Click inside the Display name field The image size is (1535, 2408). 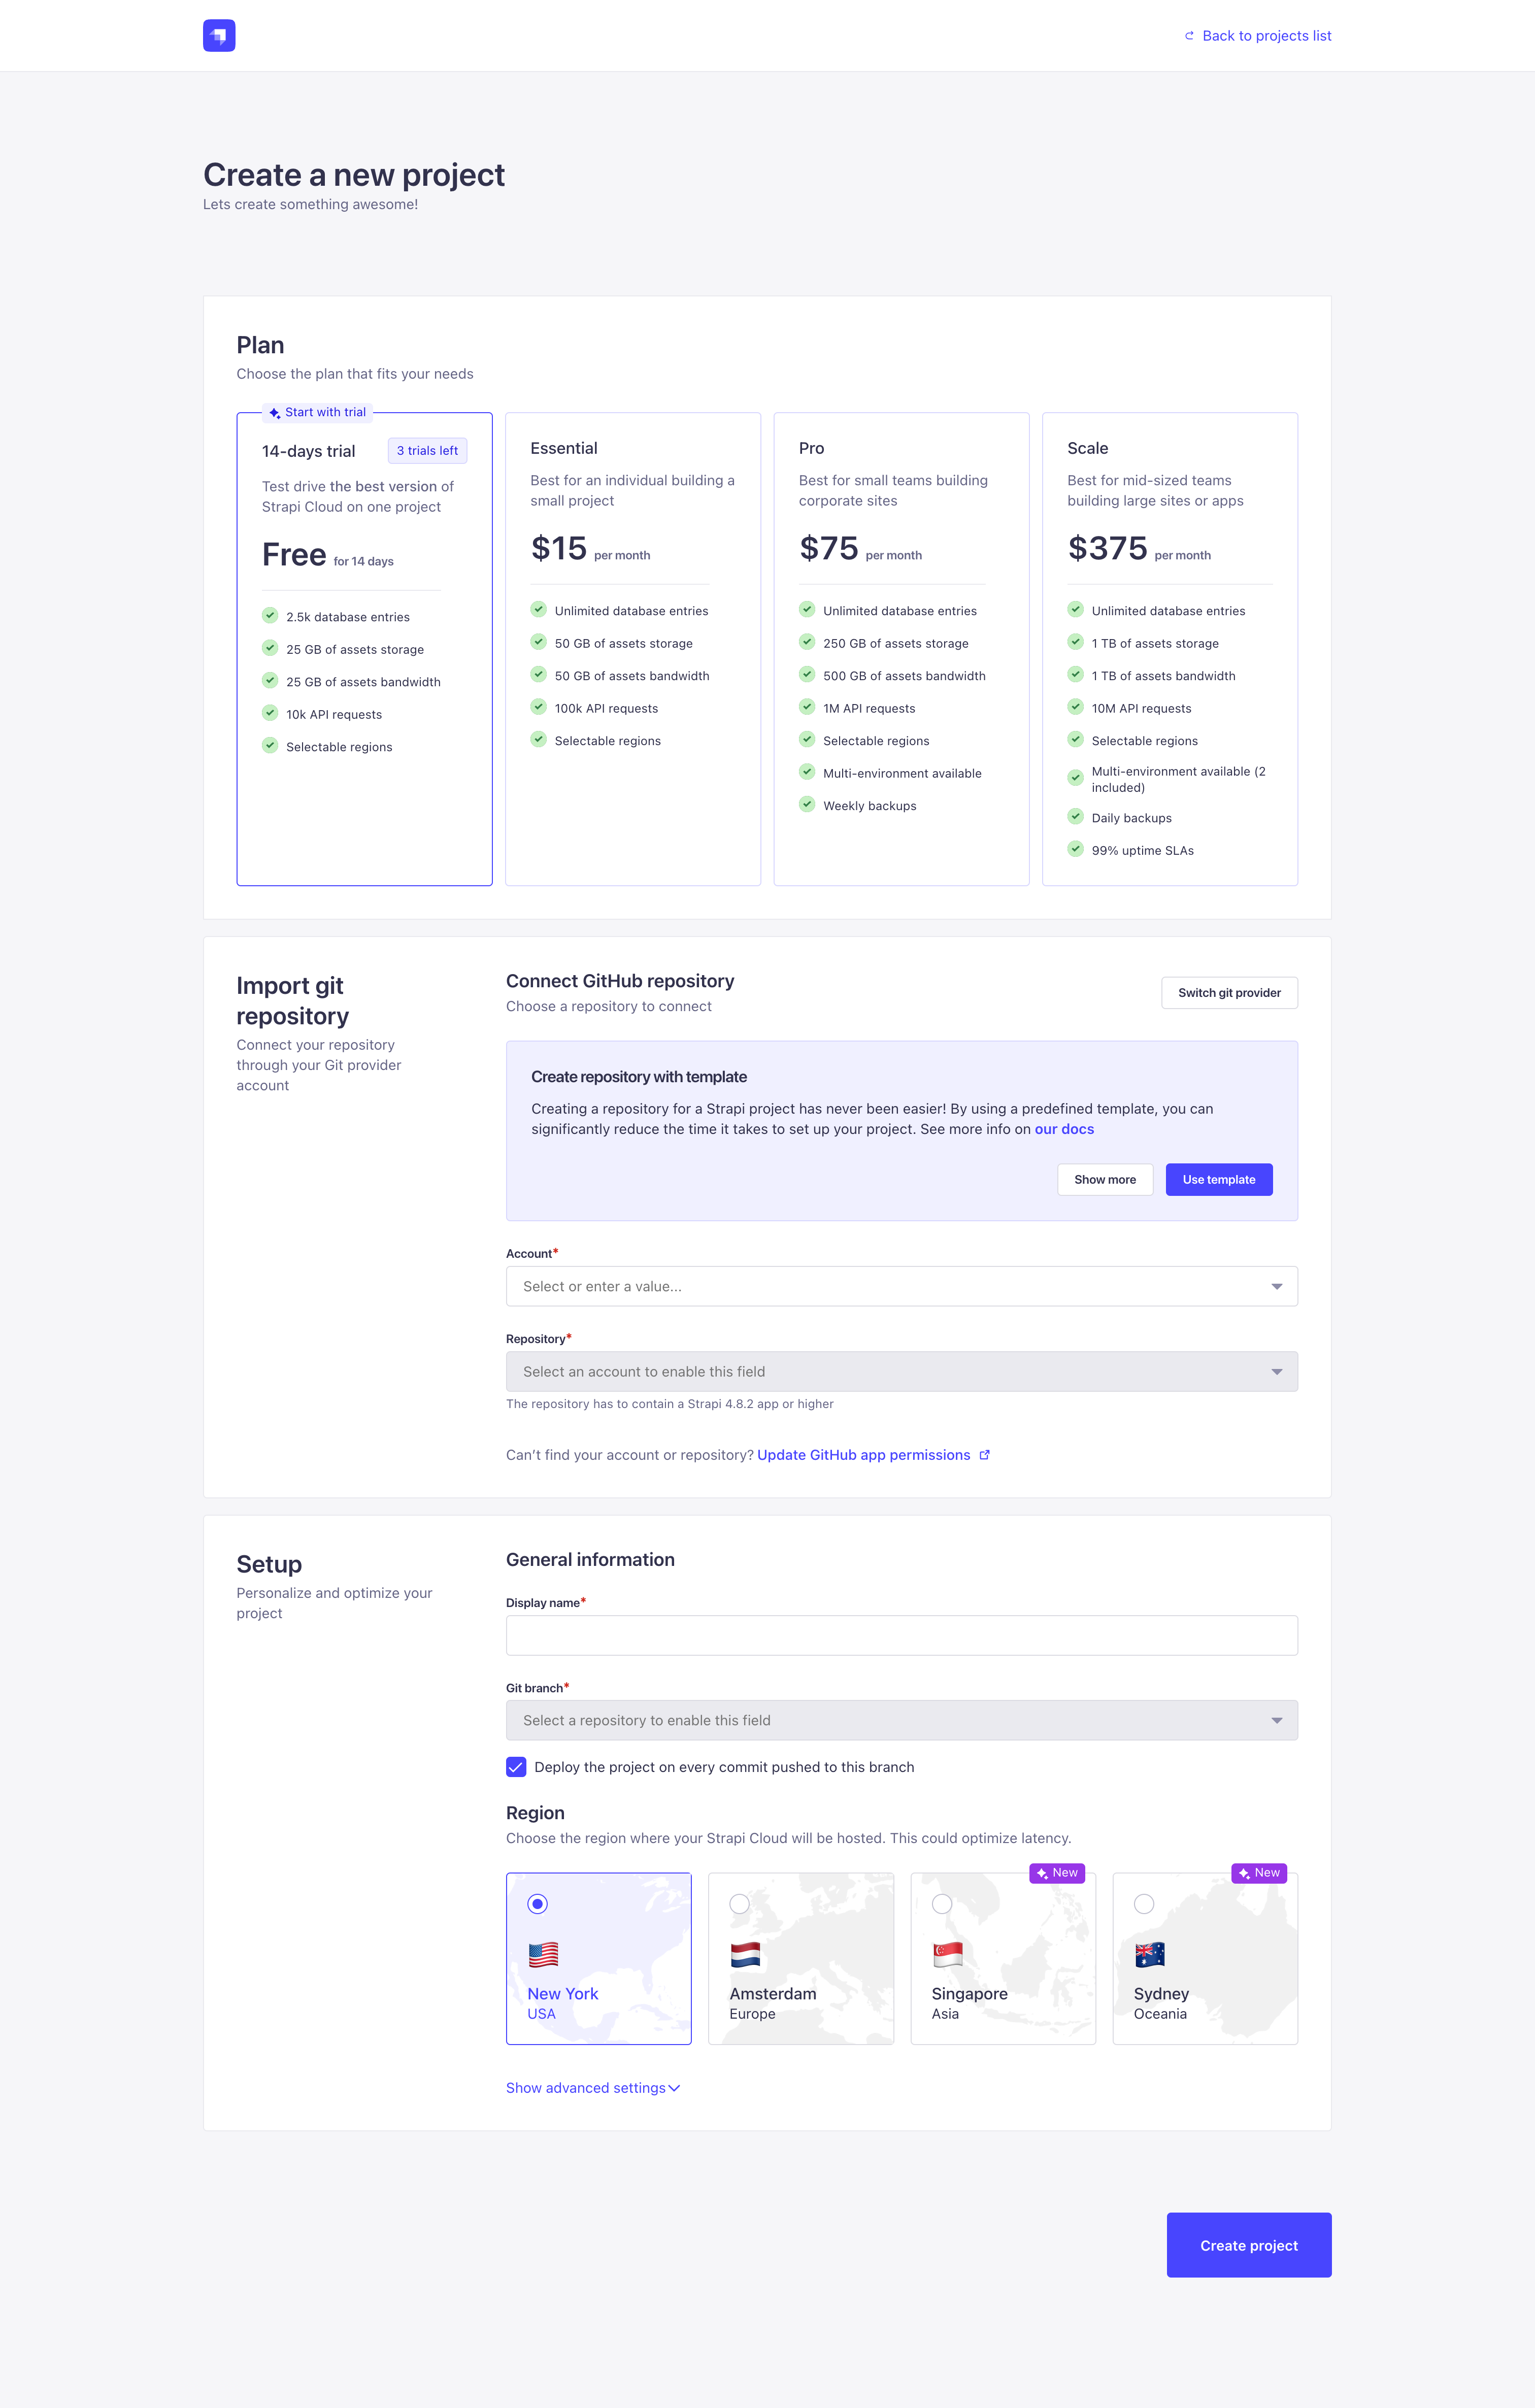pyautogui.click(x=901, y=1634)
